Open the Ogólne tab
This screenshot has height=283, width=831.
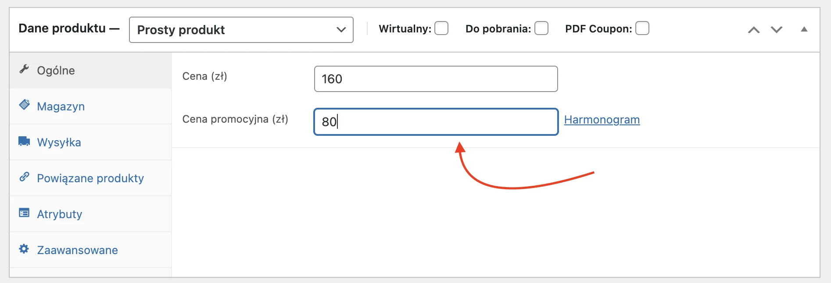pyautogui.click(x=90, y=71)
